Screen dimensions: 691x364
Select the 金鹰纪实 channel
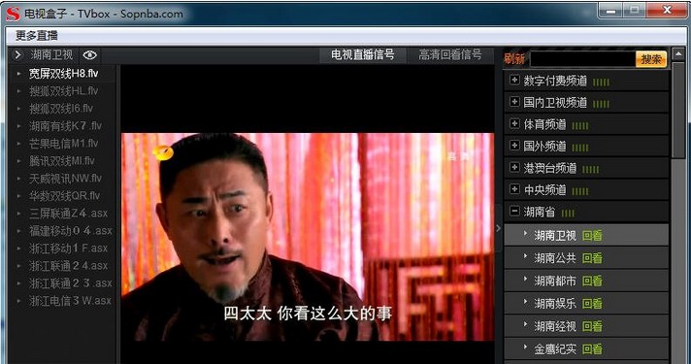[555, 349]
